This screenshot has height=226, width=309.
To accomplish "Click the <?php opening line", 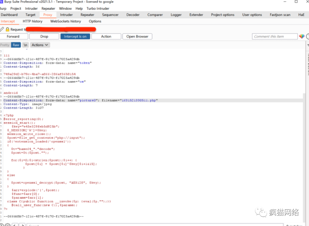I will 9,115.
